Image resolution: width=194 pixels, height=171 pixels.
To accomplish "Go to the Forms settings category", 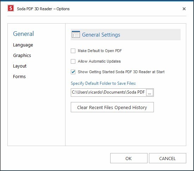I will 19,77.
